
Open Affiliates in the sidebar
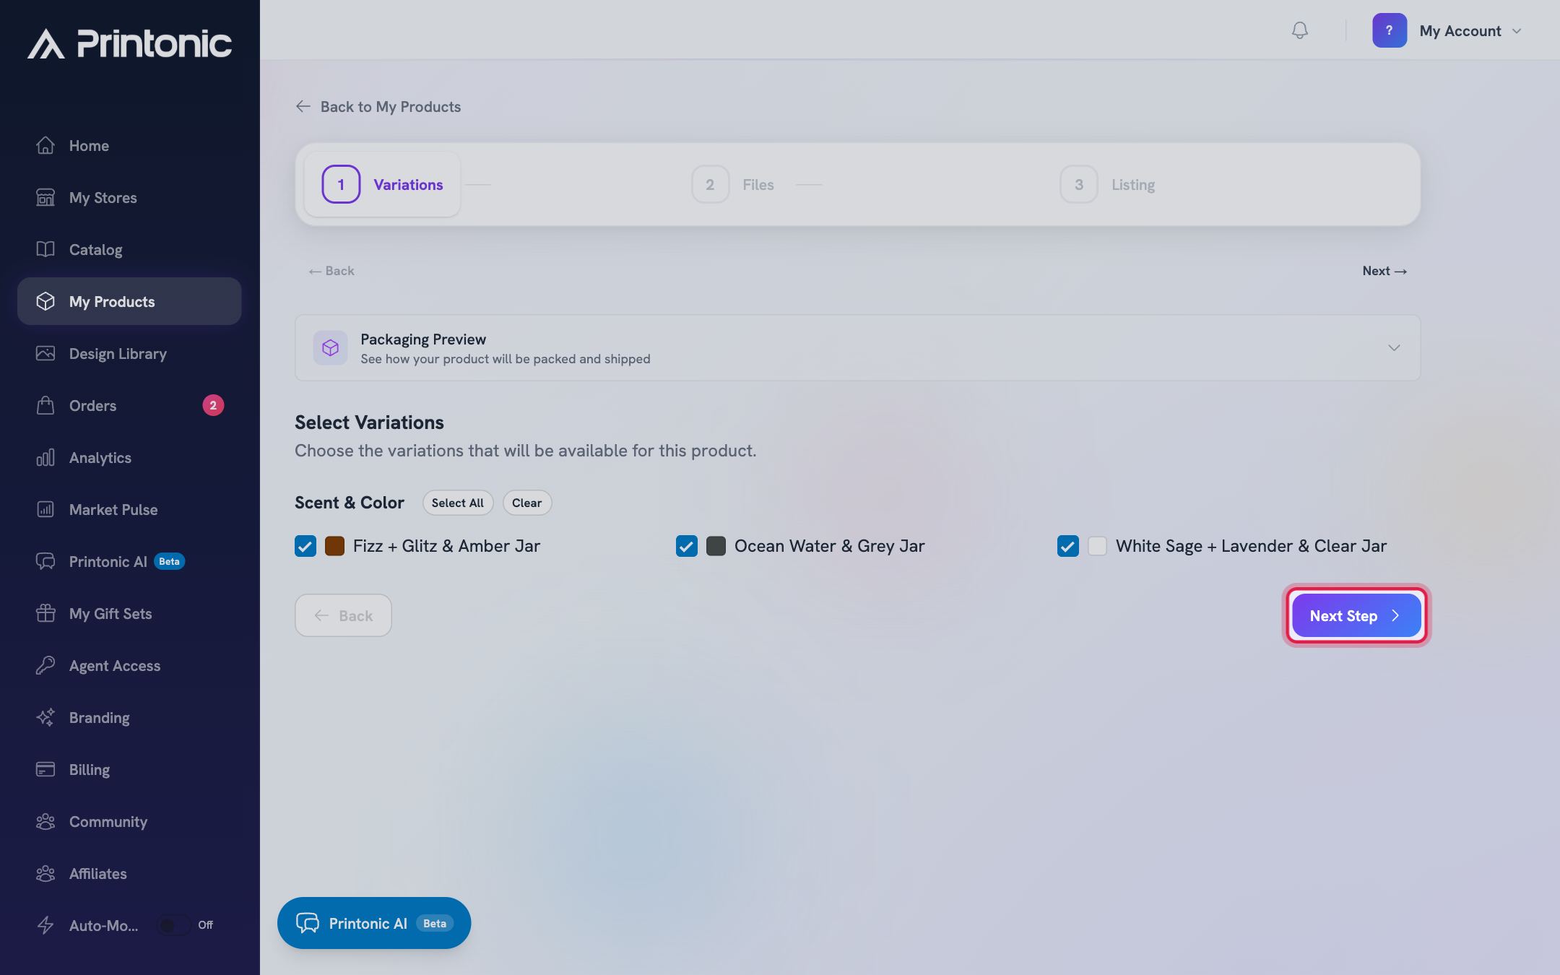(x=129, y=873)
